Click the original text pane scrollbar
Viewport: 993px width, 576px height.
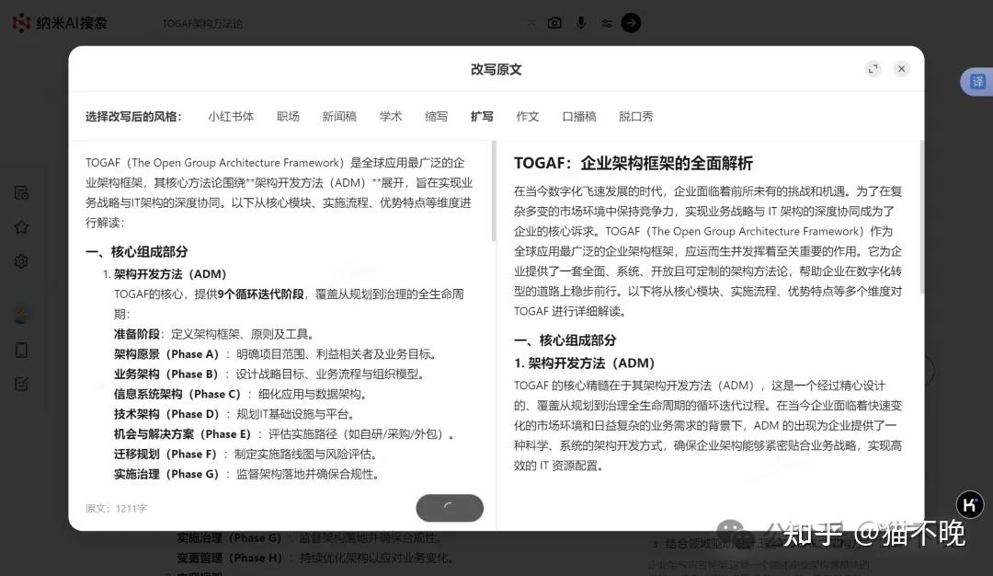click(494, 190)
